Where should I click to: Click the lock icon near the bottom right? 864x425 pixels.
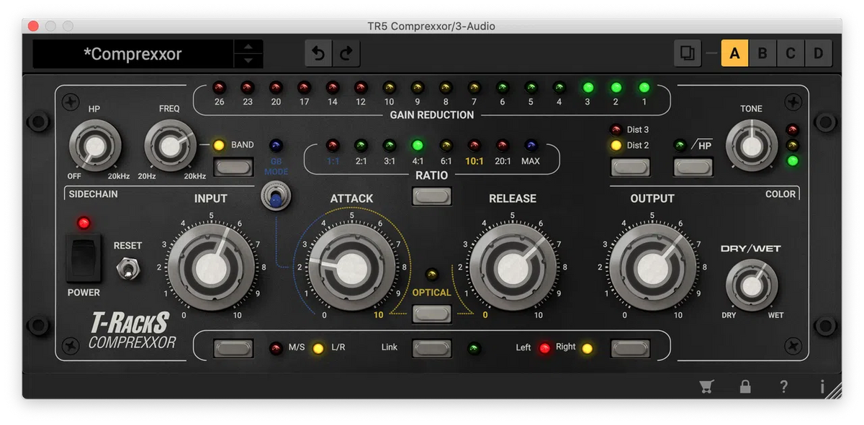[x=745, y=386]
